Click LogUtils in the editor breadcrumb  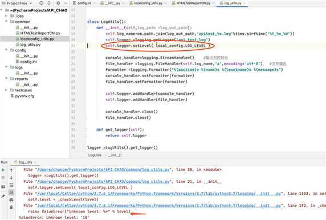pos(95,155)
